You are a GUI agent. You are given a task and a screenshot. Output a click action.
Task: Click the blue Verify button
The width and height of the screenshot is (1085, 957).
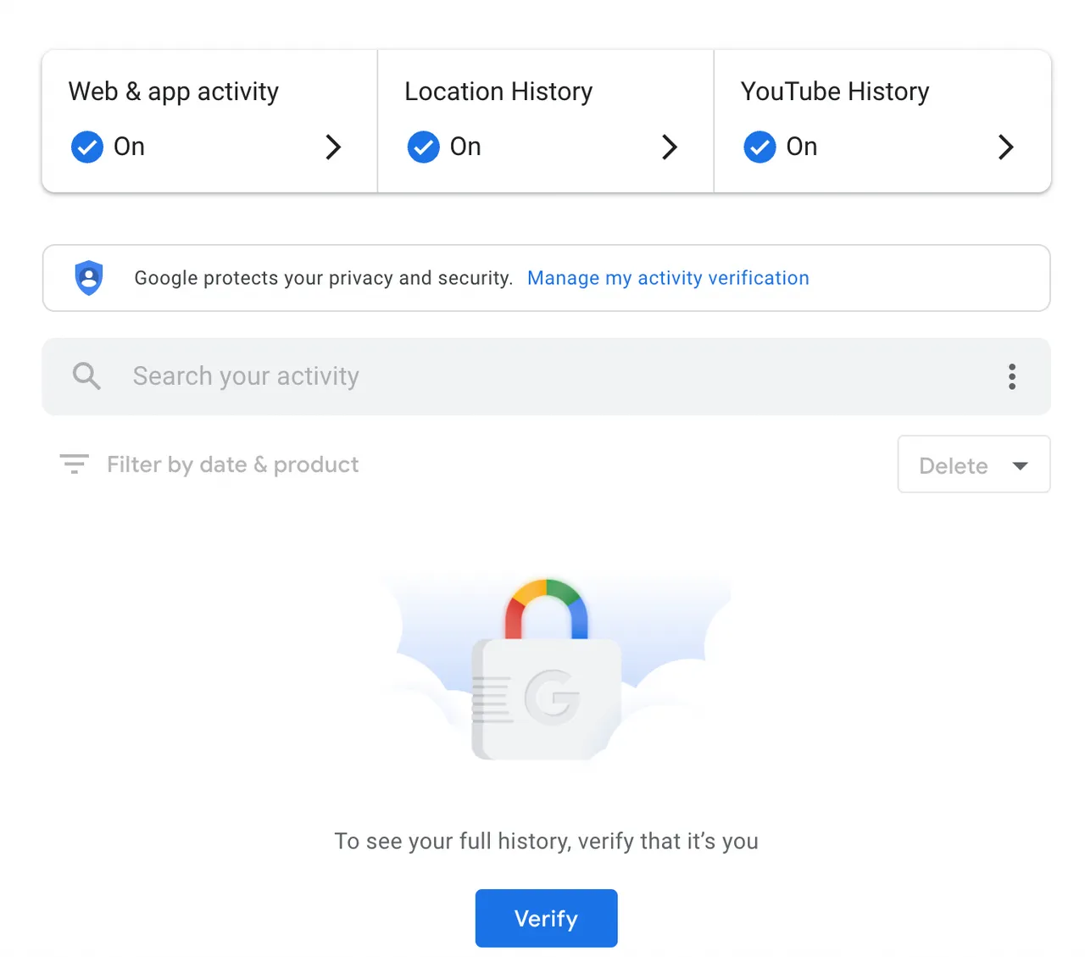coord(547,918)
